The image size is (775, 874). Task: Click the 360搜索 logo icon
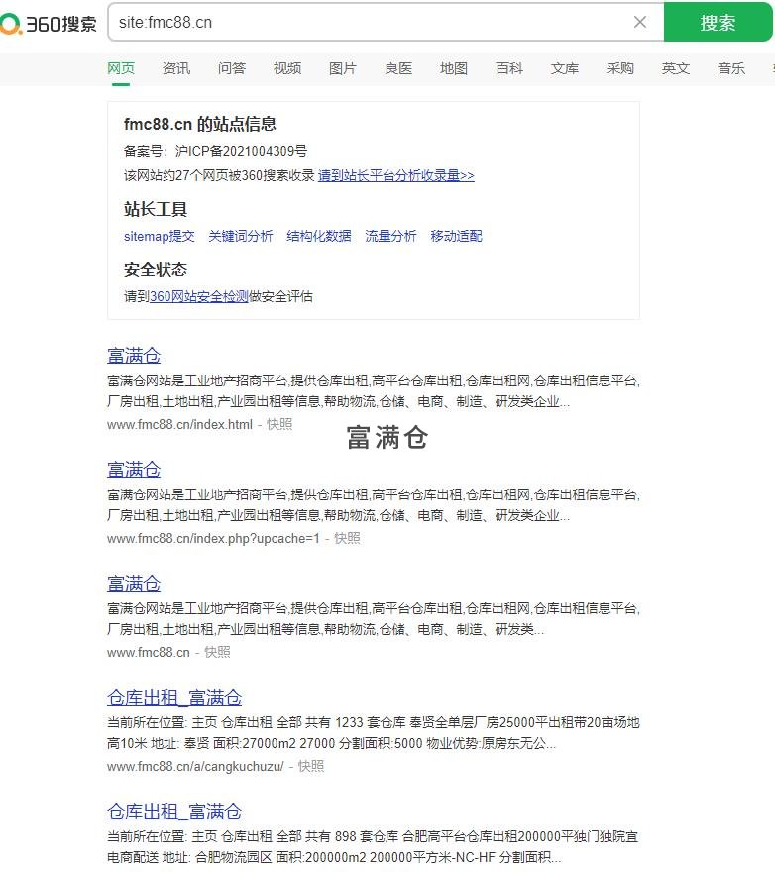pyautogui.click(x=48, y=24)
